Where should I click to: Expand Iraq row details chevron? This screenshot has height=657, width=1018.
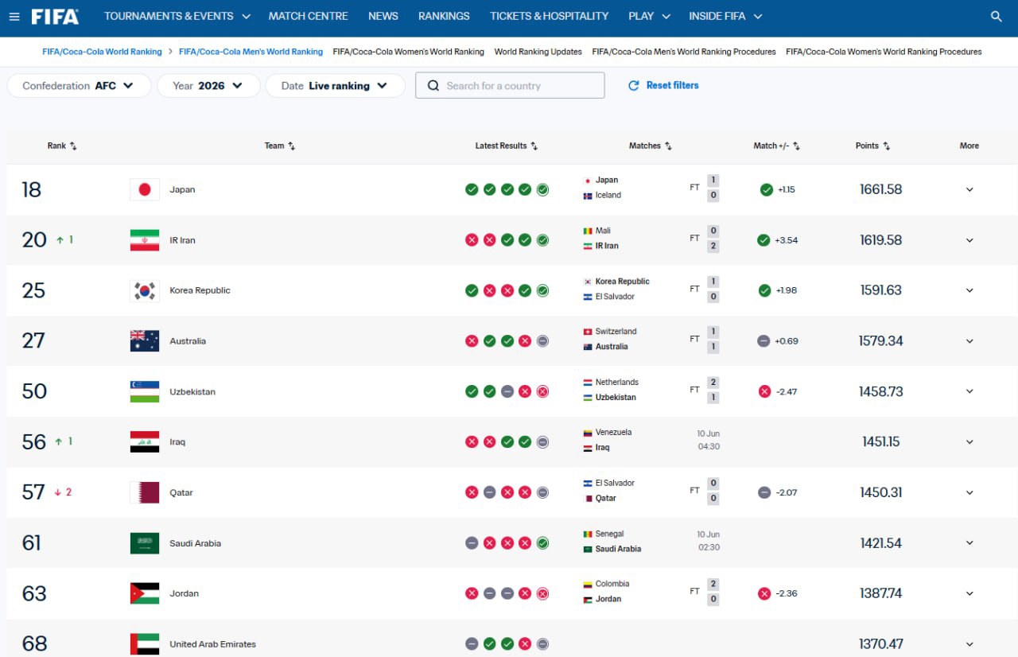point(969,442)
